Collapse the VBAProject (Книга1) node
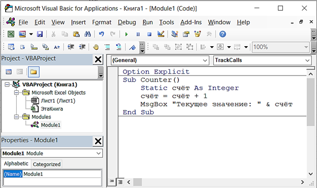This screenshot has height=188, width=317. click(x=7, y=84)
